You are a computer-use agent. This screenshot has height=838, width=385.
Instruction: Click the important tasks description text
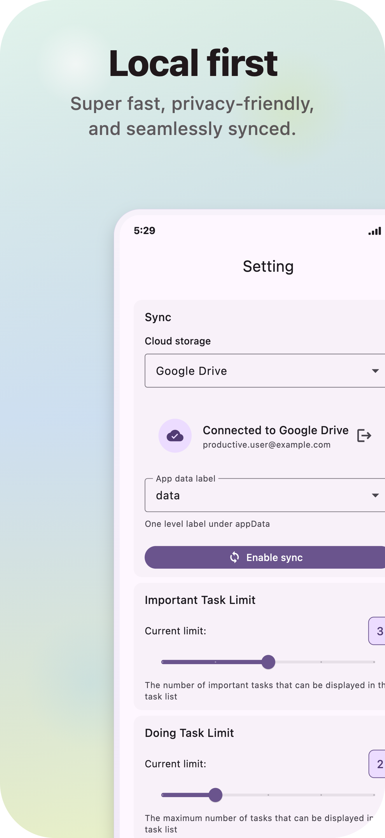(265, 691)
